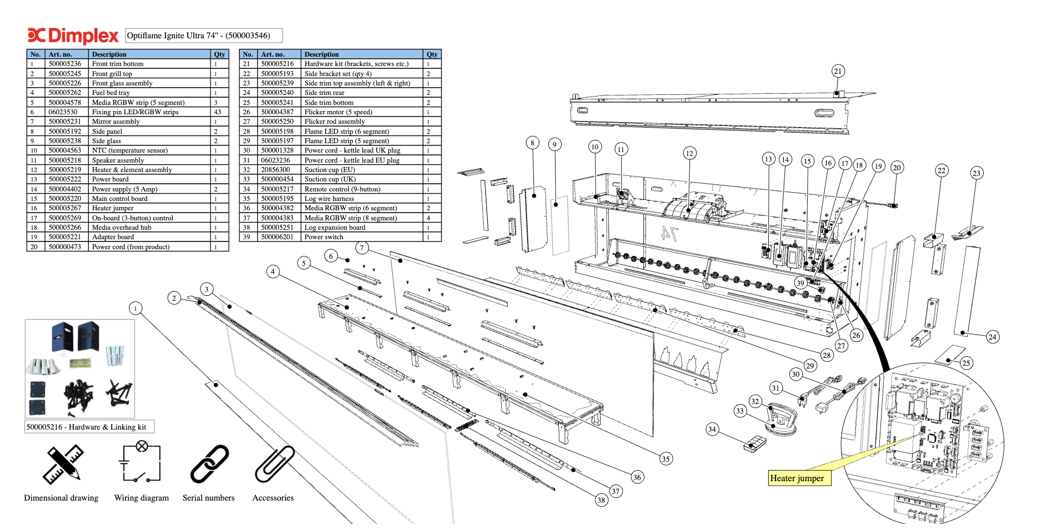The height and width of the screenshot is (530, 1061).
Task: Click callout bubble 12 above the heater
Action: [x=689, y=154]
